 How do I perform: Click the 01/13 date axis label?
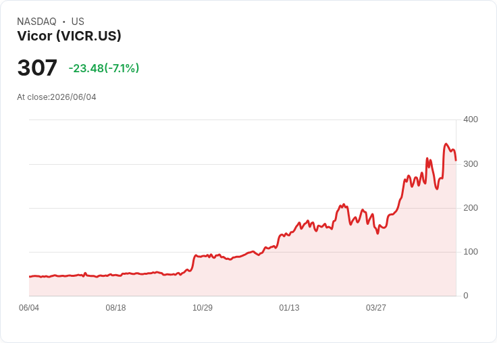coord(289,308)
